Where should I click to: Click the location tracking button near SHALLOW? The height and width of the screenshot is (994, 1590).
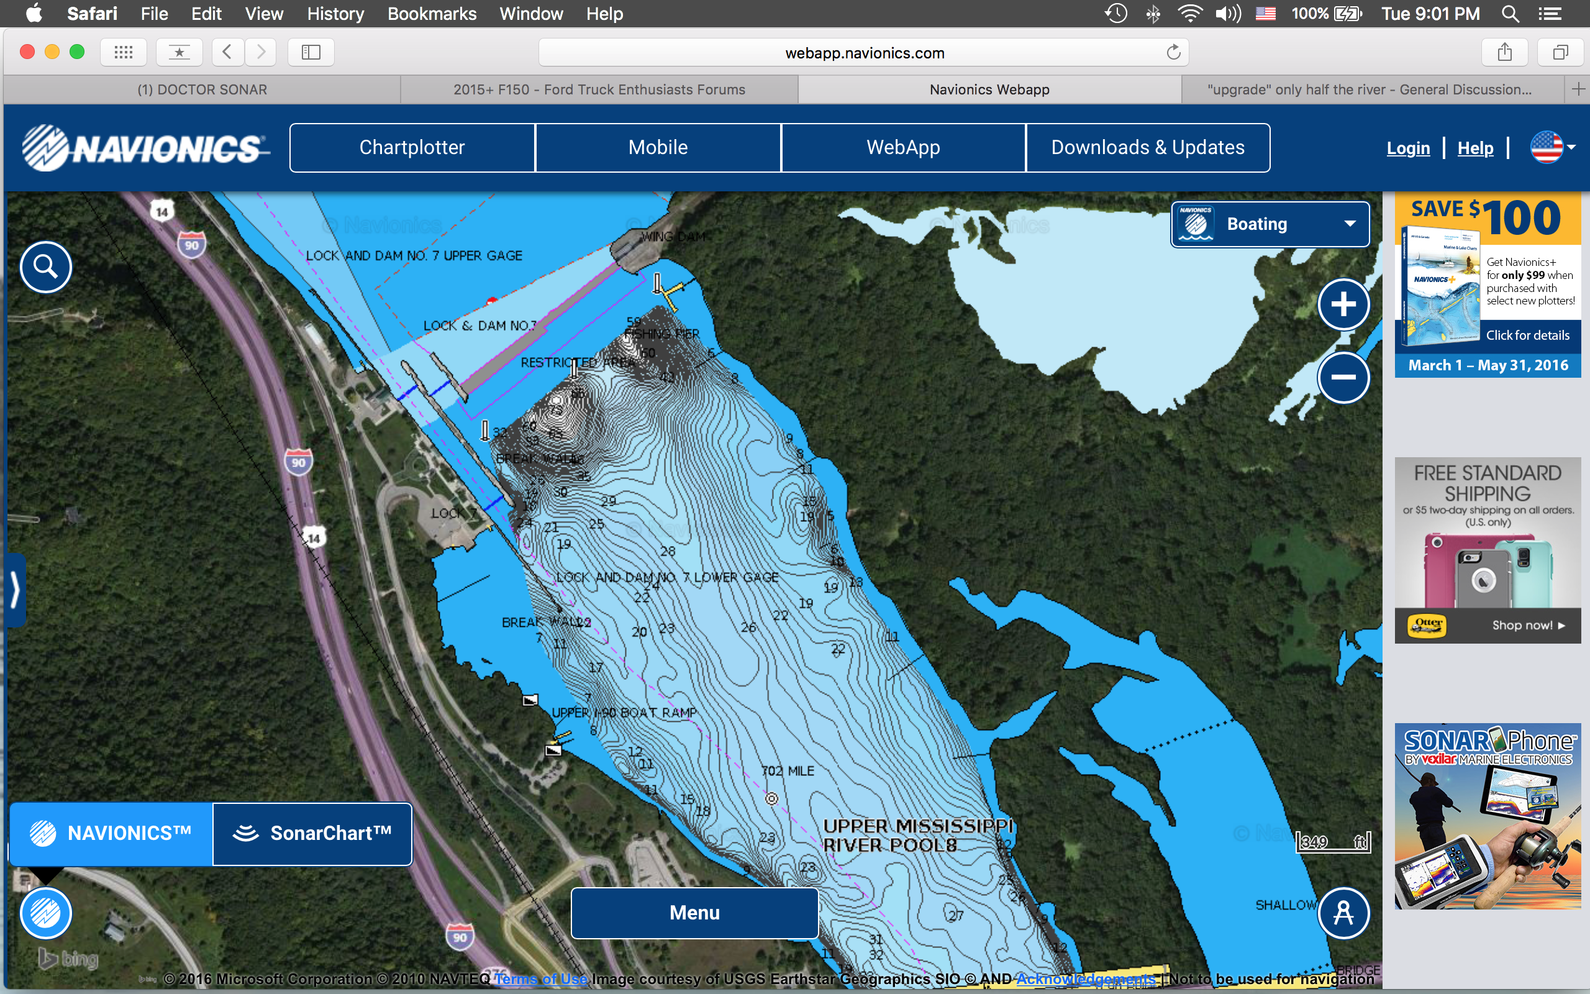coord(1343,913)
